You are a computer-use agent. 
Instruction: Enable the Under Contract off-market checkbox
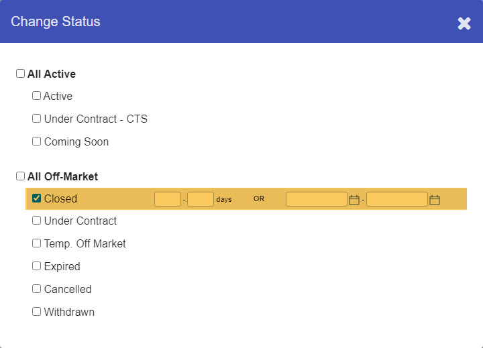pyautogui.click(x=36, y=221)
